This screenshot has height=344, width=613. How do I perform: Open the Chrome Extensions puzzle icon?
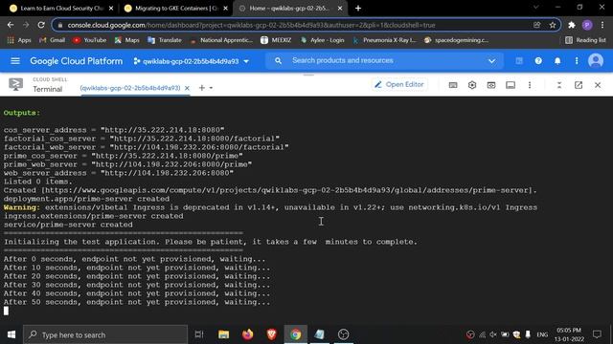[572, 25]
